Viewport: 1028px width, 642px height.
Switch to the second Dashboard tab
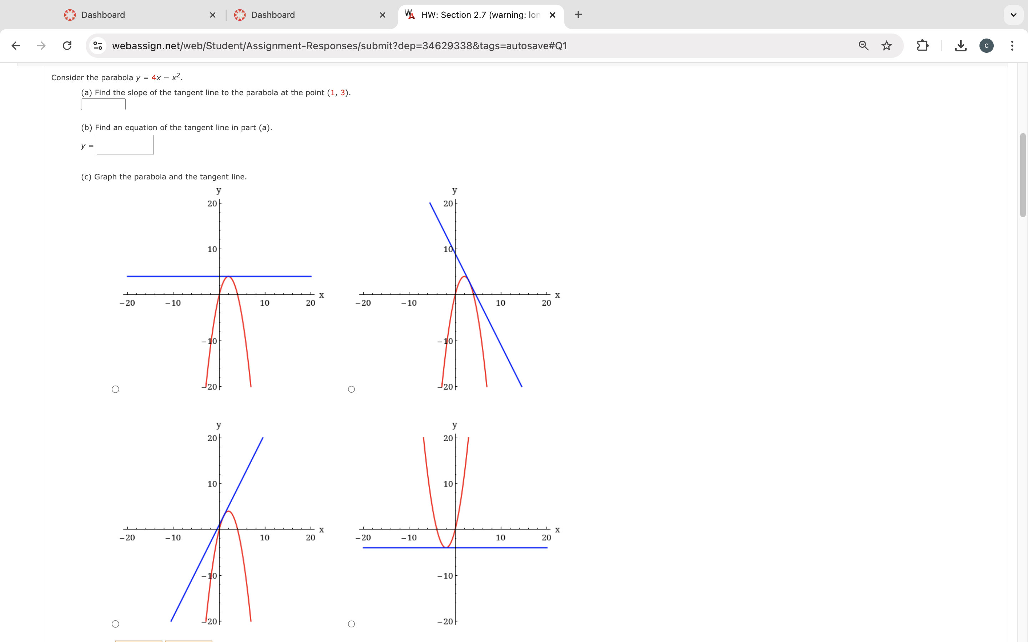tap(310, 15)
